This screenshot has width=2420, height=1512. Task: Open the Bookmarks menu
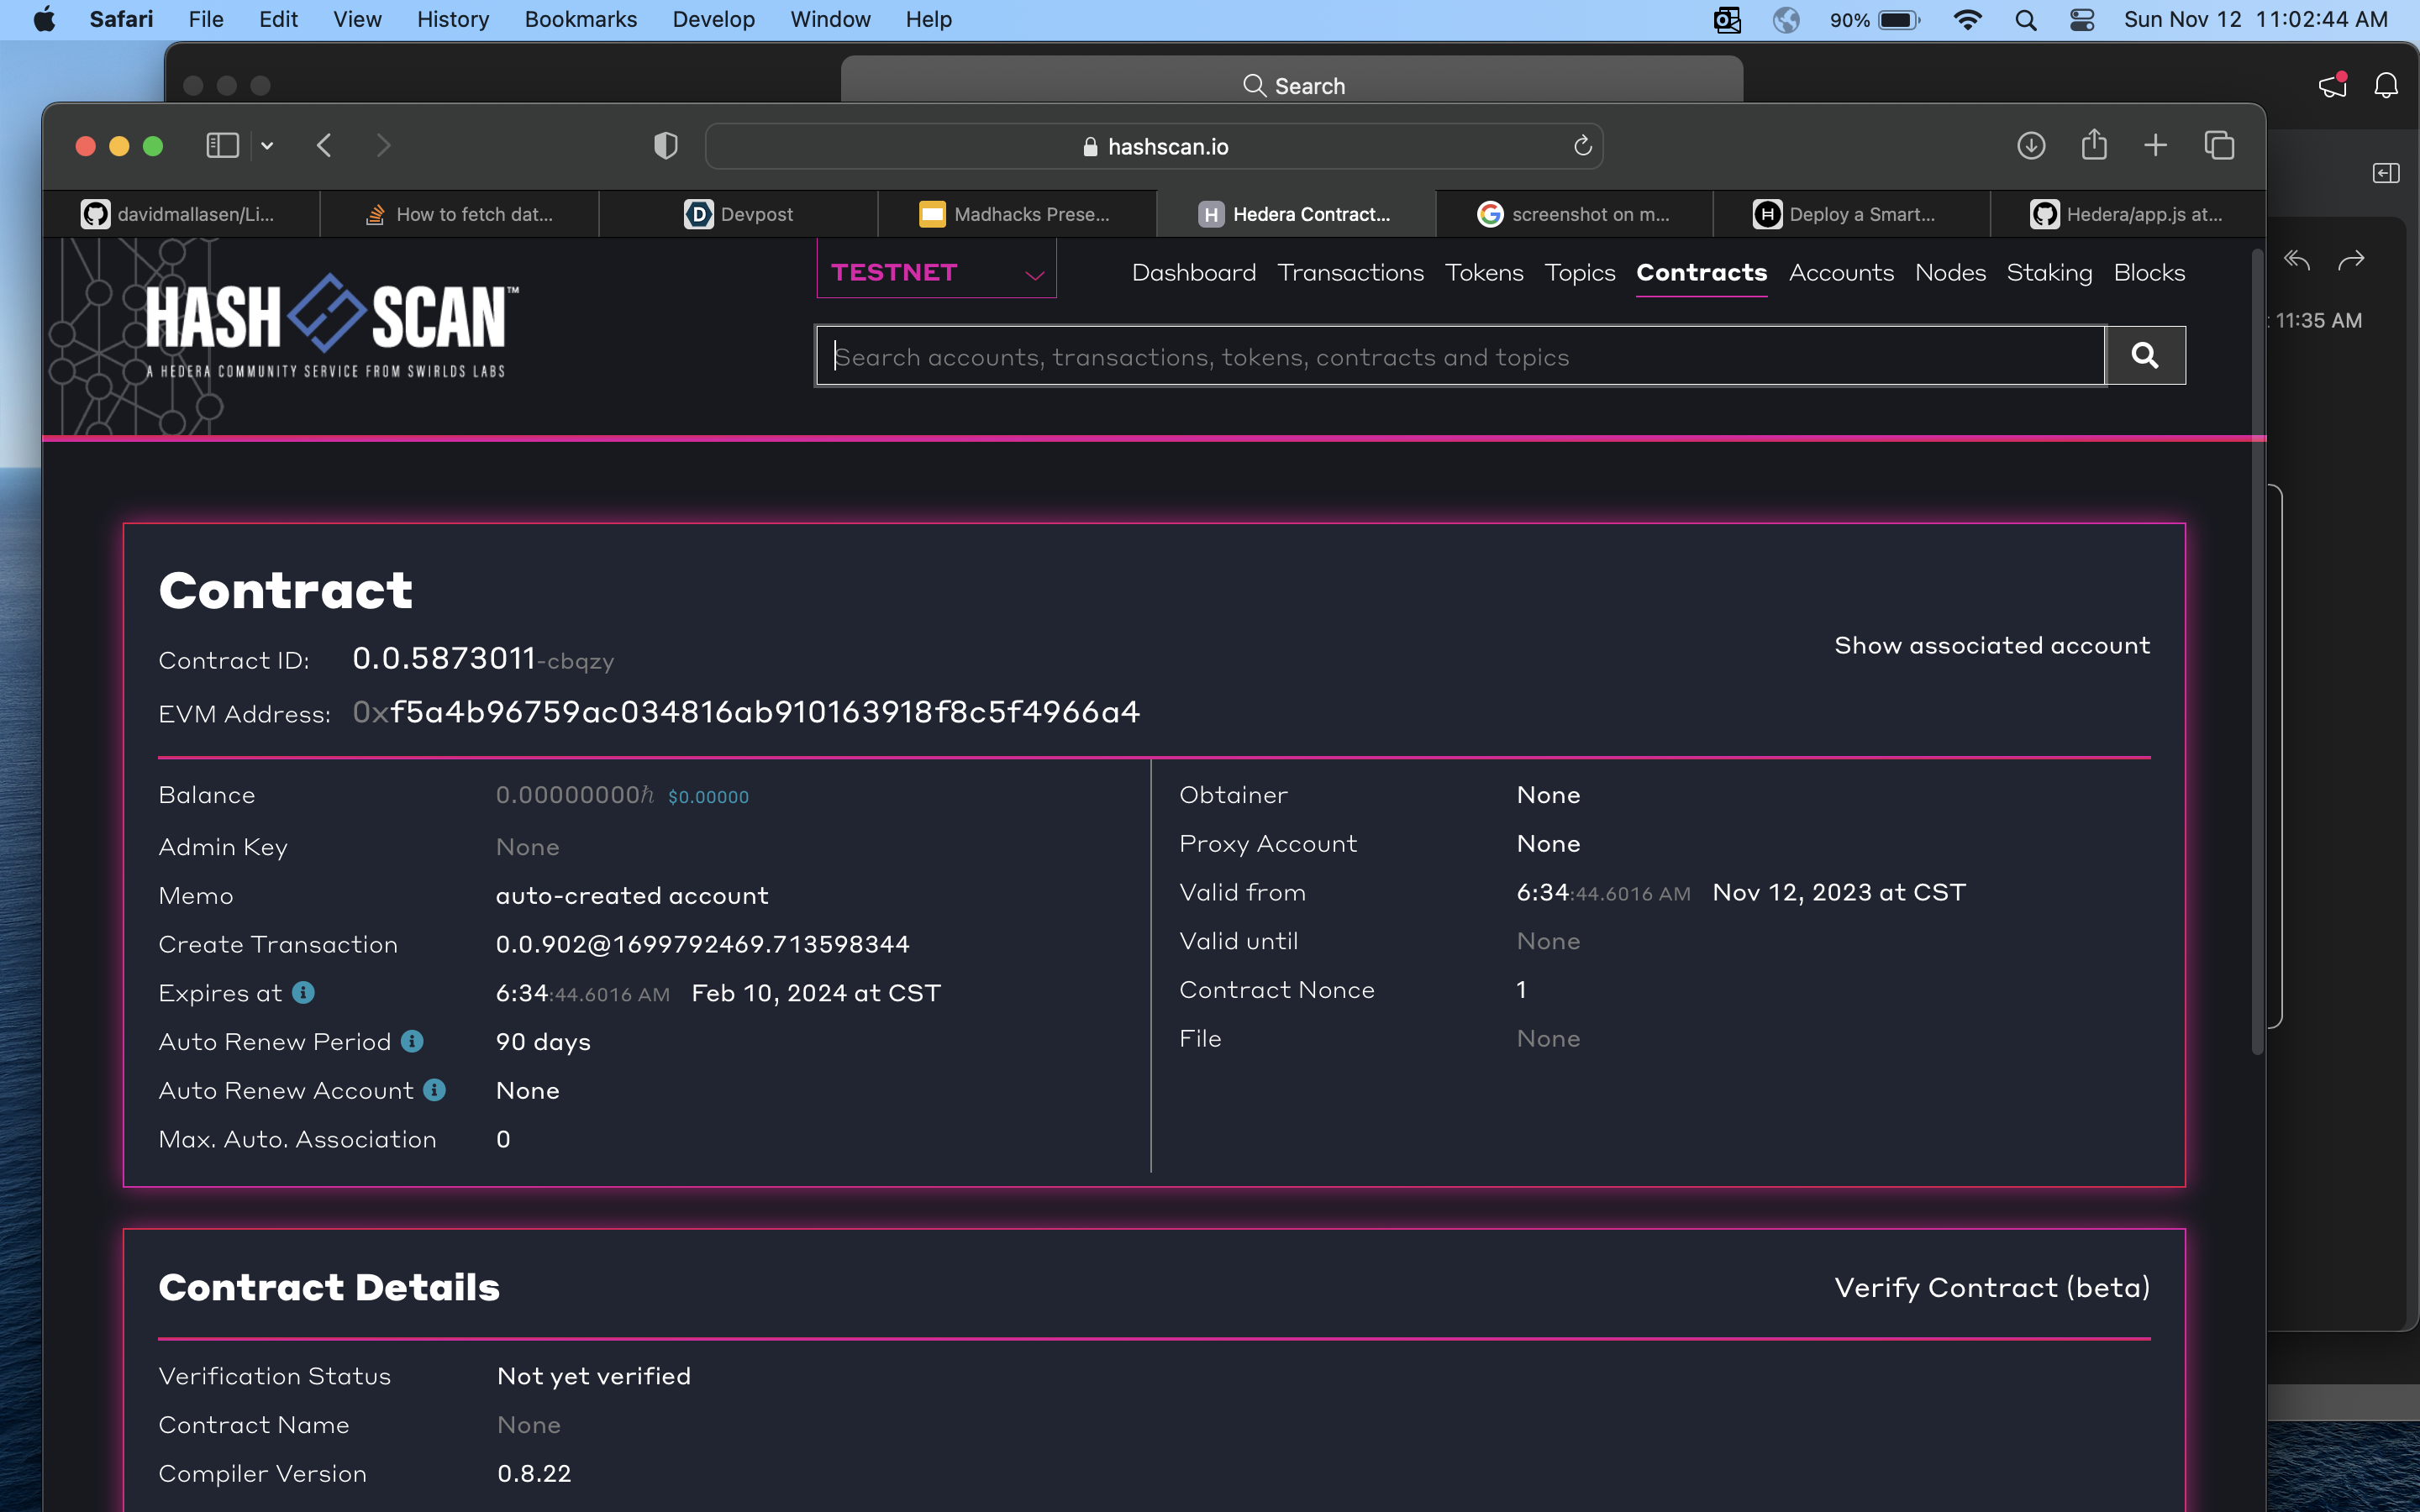click(580, 20)
